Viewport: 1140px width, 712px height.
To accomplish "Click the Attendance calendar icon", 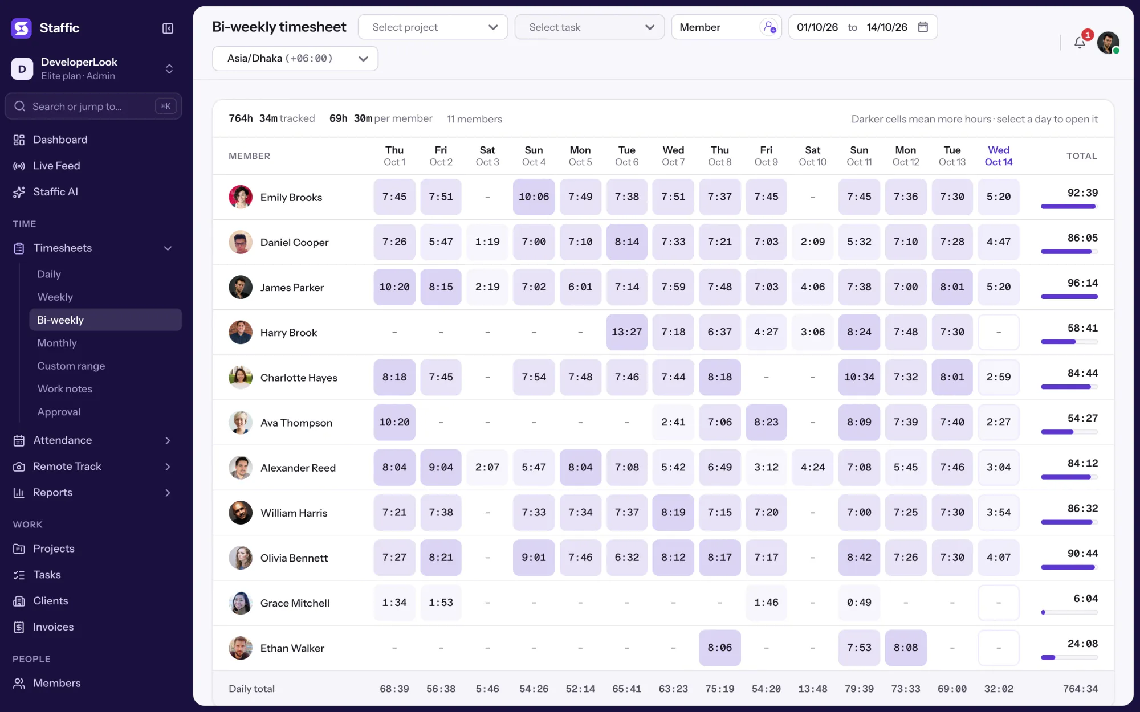I will point(19,440).
